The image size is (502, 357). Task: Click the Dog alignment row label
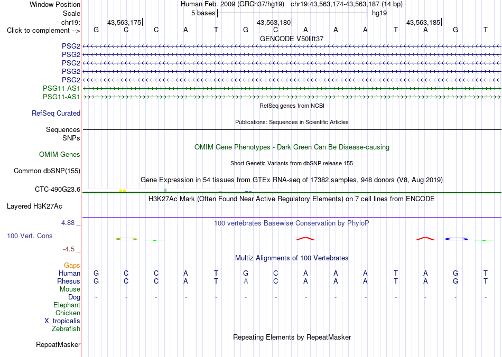click(x=75, y=297)
